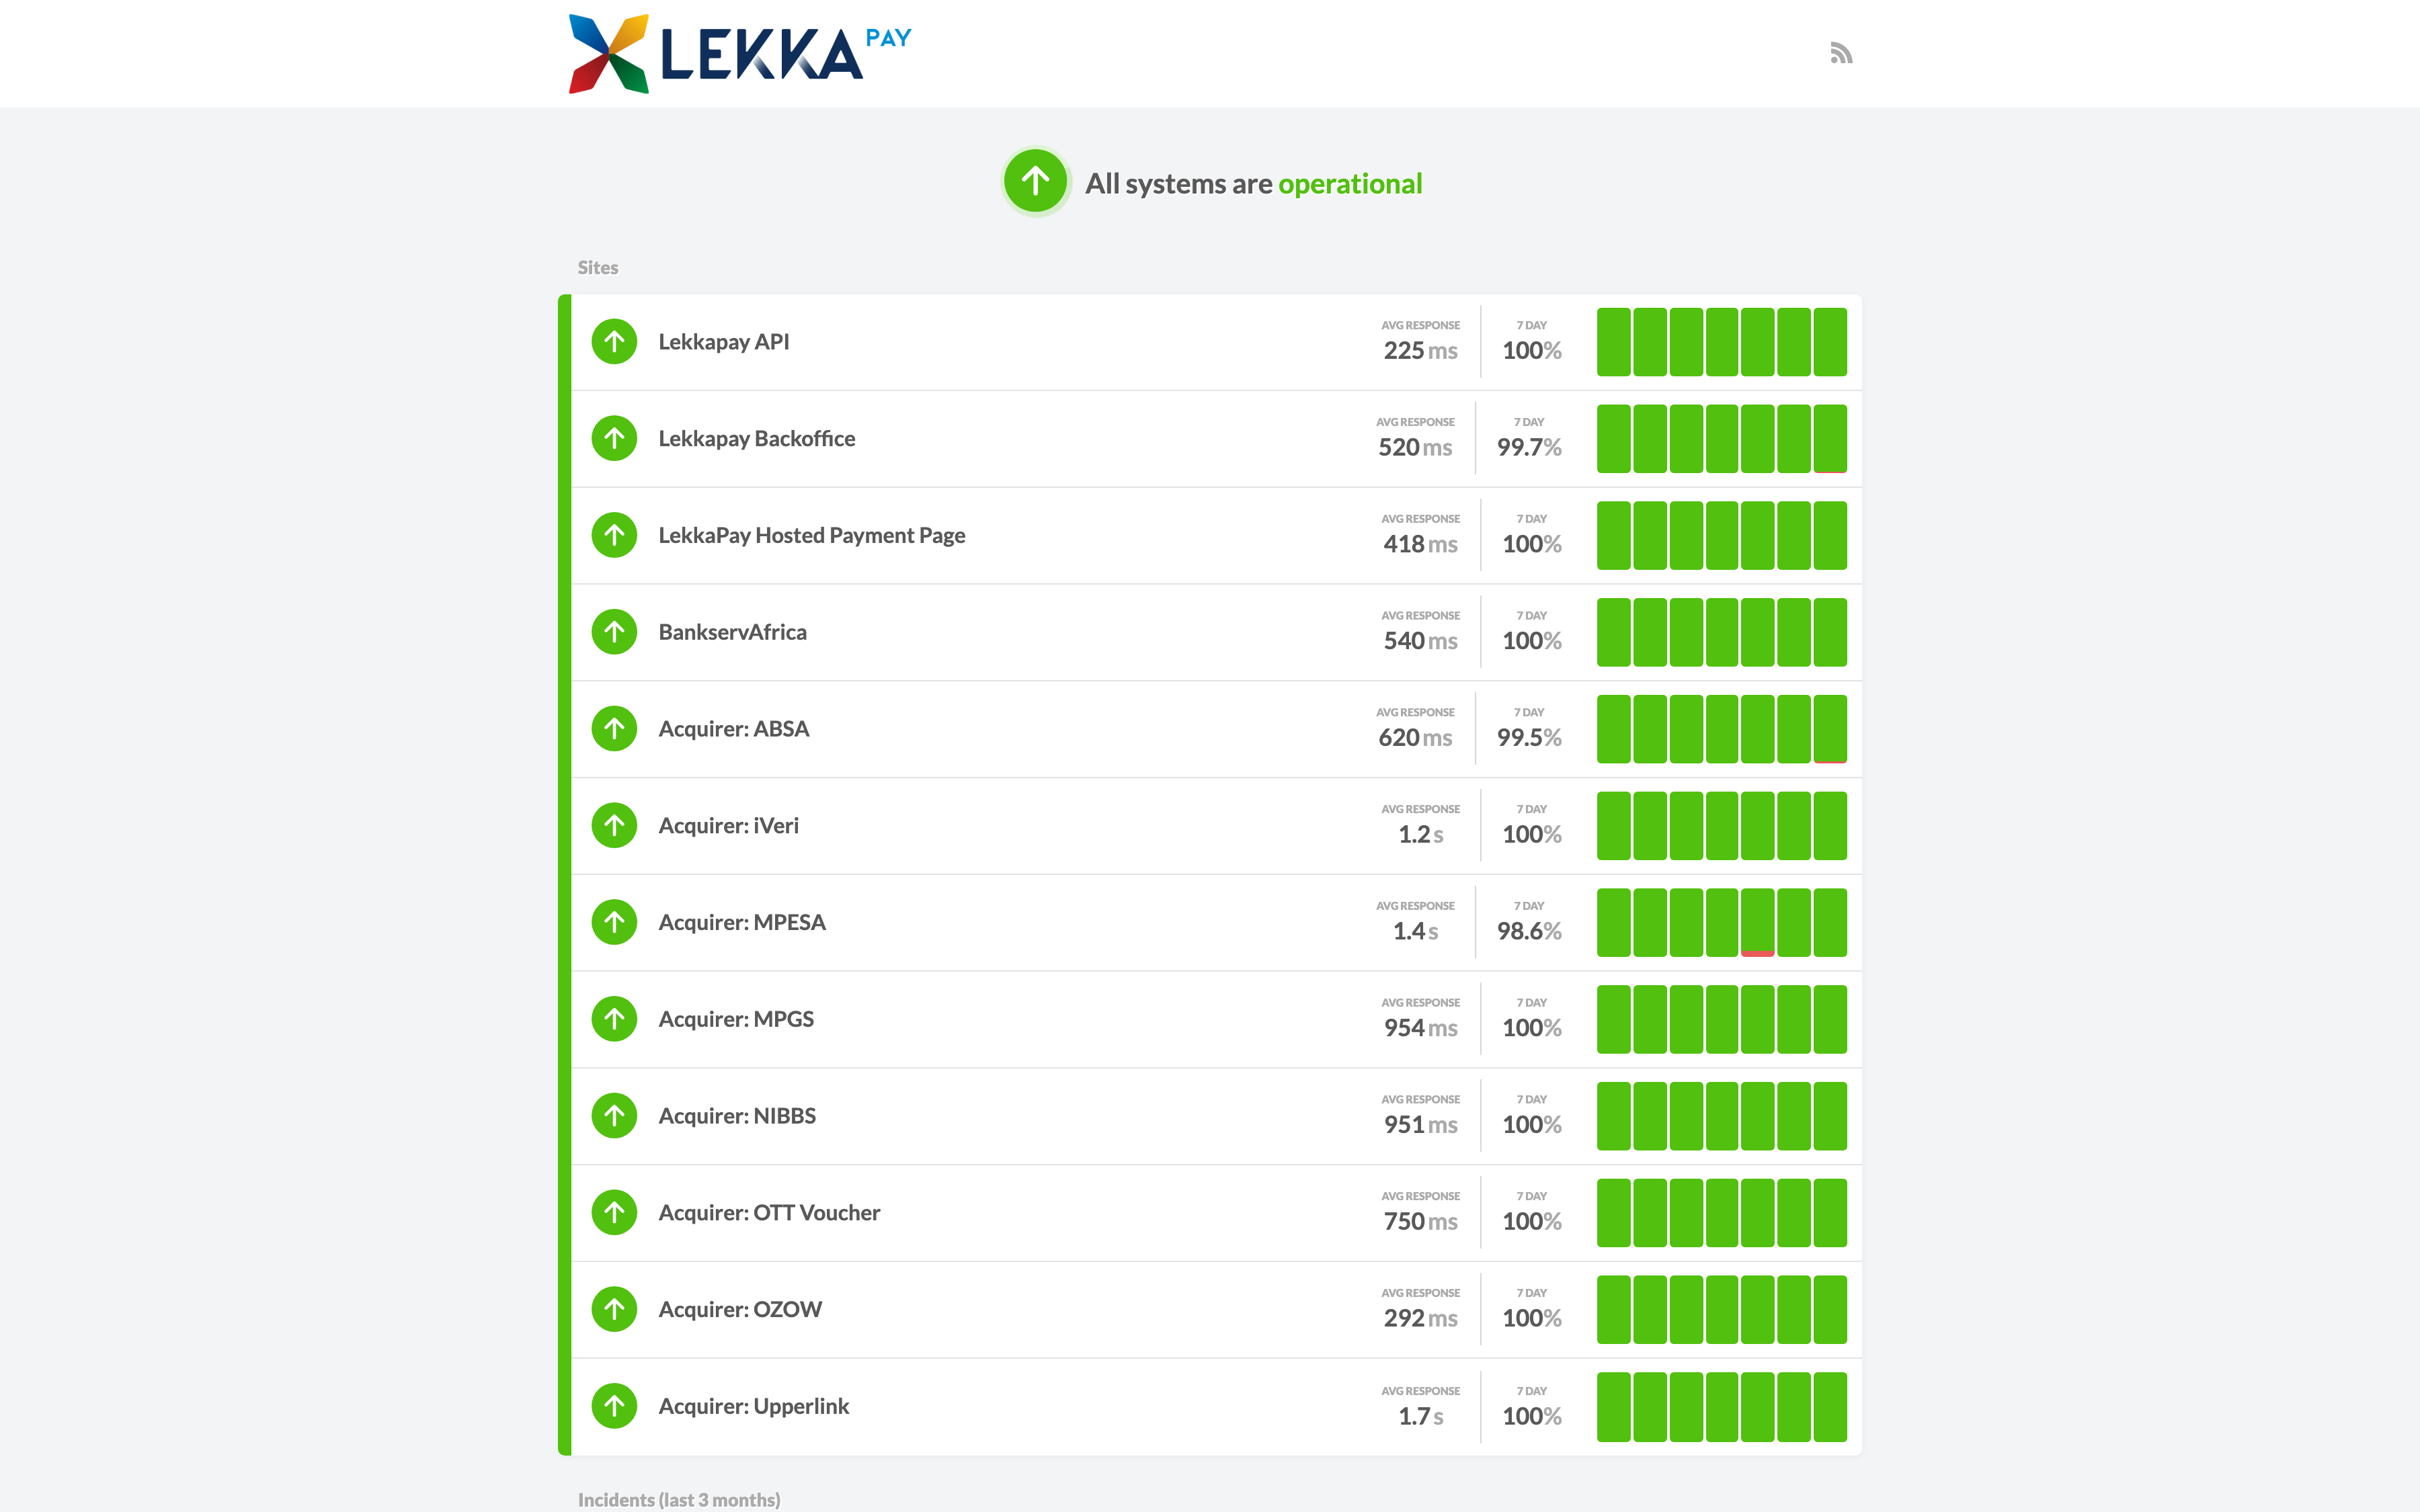This screenshot has height=1512, width=2420.
Task: Click the Acquirer: OZOW up-status icon
Action: click(x=614, y=1309)
